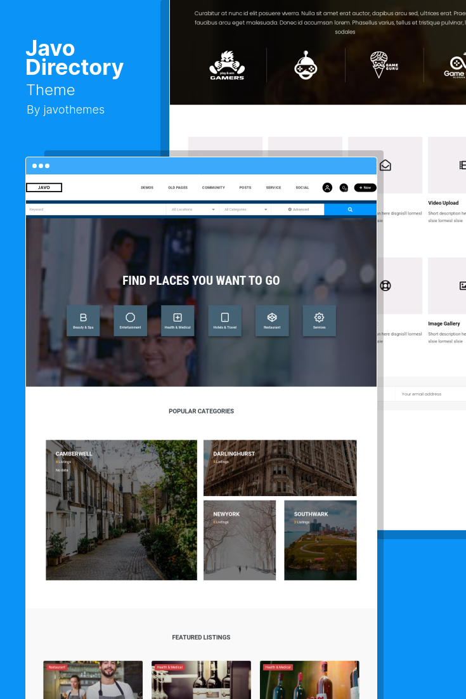This screenshot has height=699, width=466.
Task: Click the Game Guru logo
Action: tap(384, 65)
